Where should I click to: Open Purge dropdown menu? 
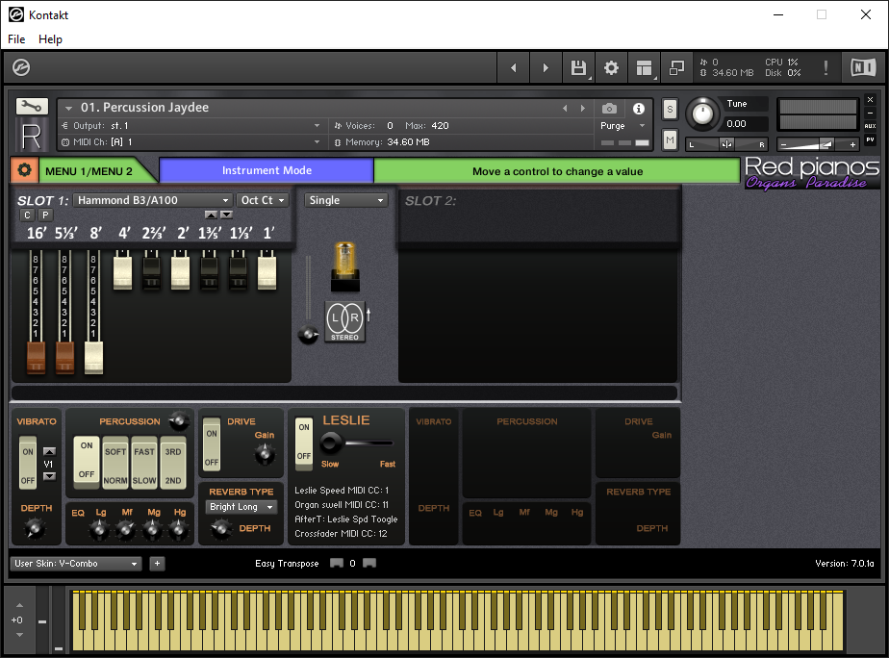623,126
